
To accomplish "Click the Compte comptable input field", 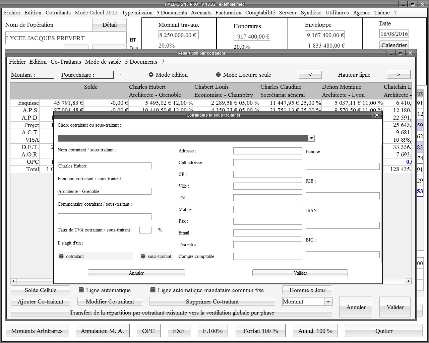I will coord(268,256).
